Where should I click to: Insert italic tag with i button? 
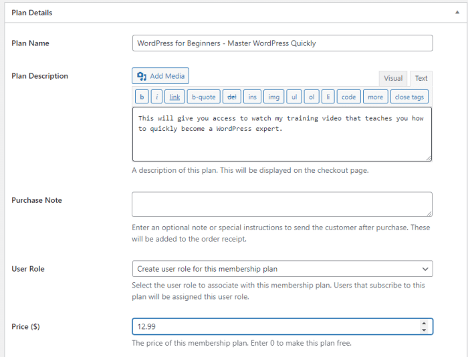pos(156,97)
